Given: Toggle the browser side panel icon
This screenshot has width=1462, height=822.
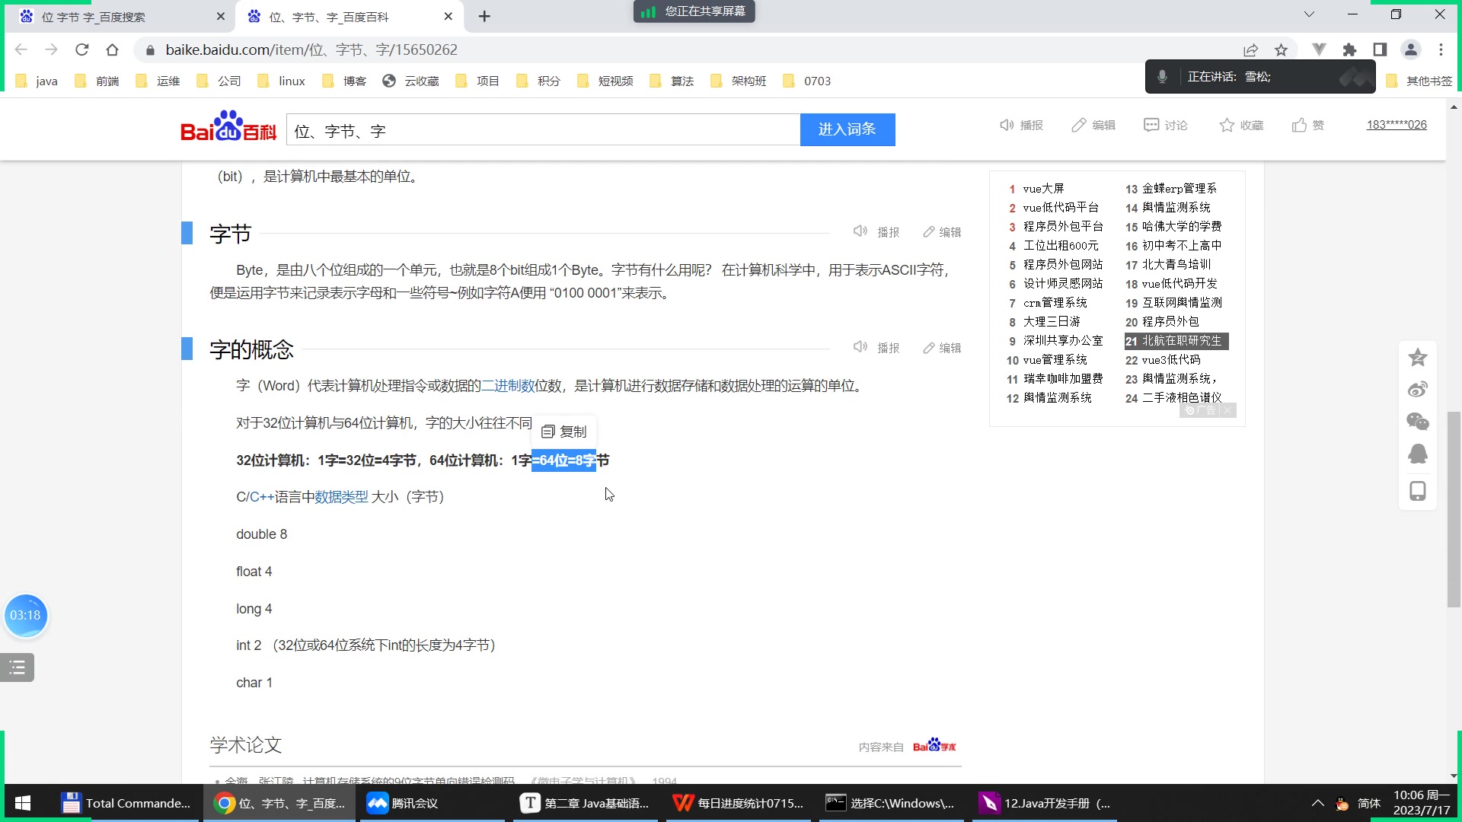Looking at the screenshot, I should click(x=1380, y=50).
